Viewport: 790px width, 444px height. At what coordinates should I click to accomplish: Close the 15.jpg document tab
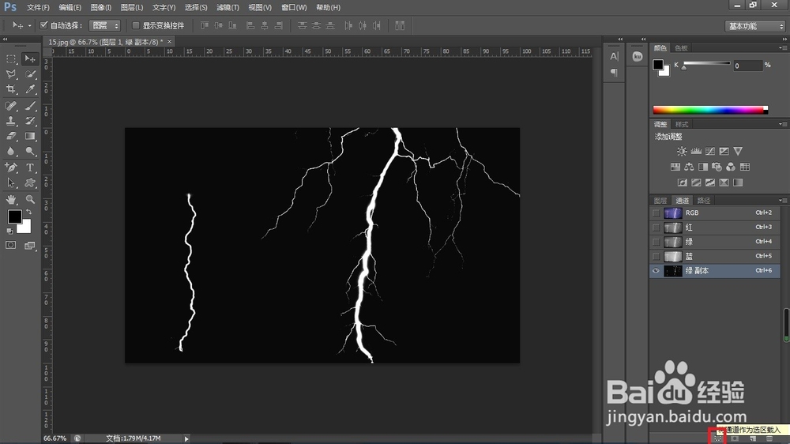(169, 42)
